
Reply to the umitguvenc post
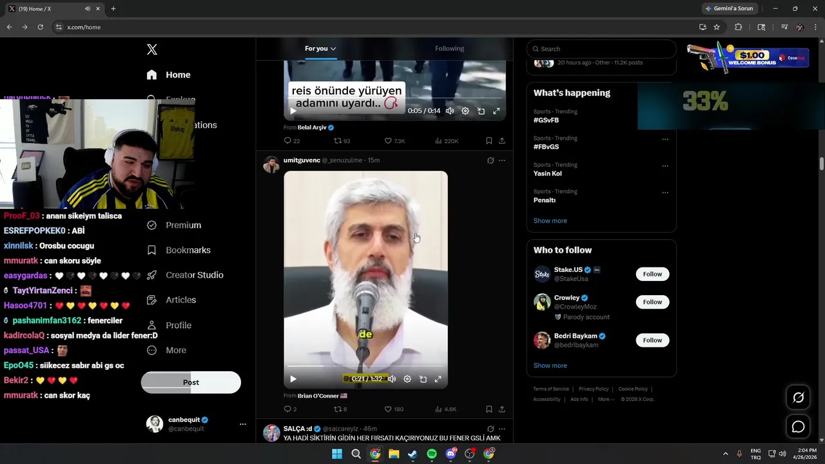[x=290, y=409]
